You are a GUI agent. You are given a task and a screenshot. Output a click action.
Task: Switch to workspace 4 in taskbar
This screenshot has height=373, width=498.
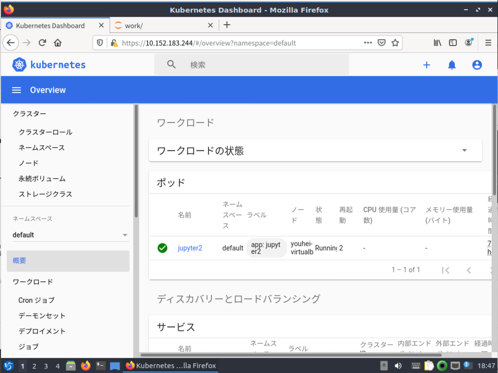pos(58,366)
